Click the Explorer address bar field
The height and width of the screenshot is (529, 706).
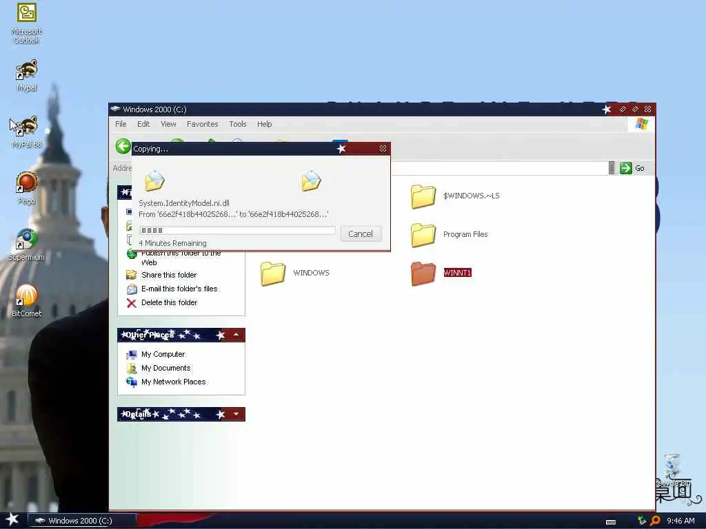(x=498, y=168)
